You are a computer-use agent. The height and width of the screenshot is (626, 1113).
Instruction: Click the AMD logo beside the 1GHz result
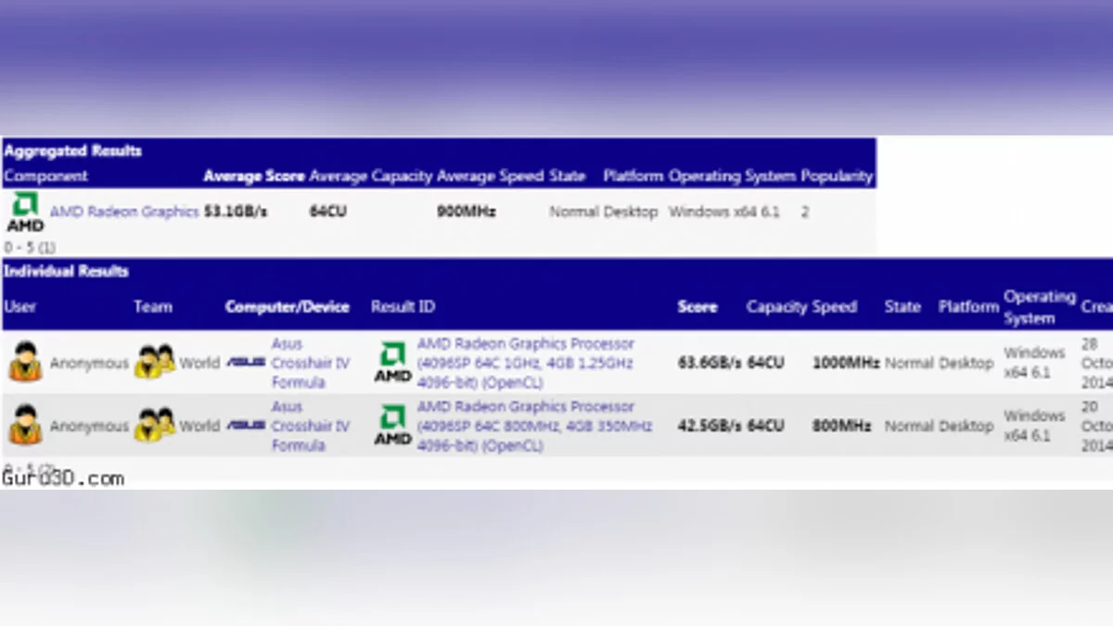(x=392, y=363)
